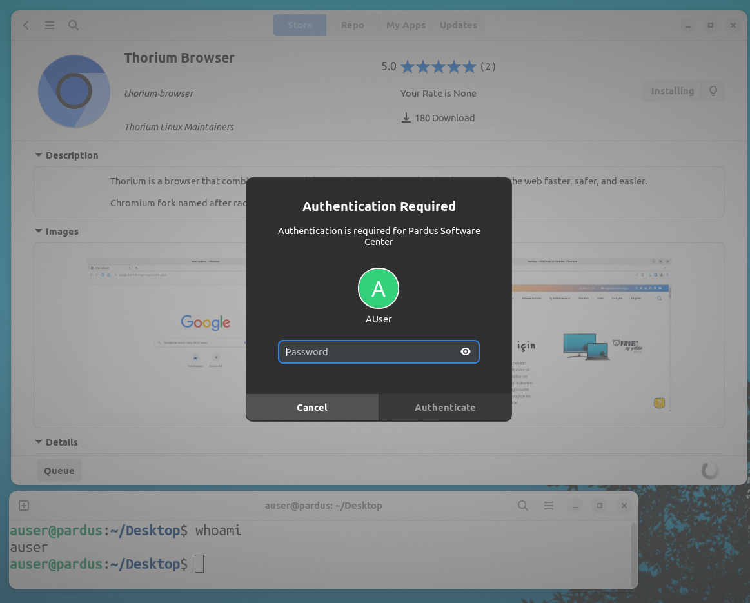Screen dimensions: 750x603
Task: Open the My Apps tab
Action: click(406, 25)
